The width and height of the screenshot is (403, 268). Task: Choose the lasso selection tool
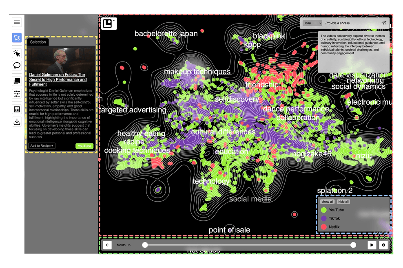pos(17,66)
